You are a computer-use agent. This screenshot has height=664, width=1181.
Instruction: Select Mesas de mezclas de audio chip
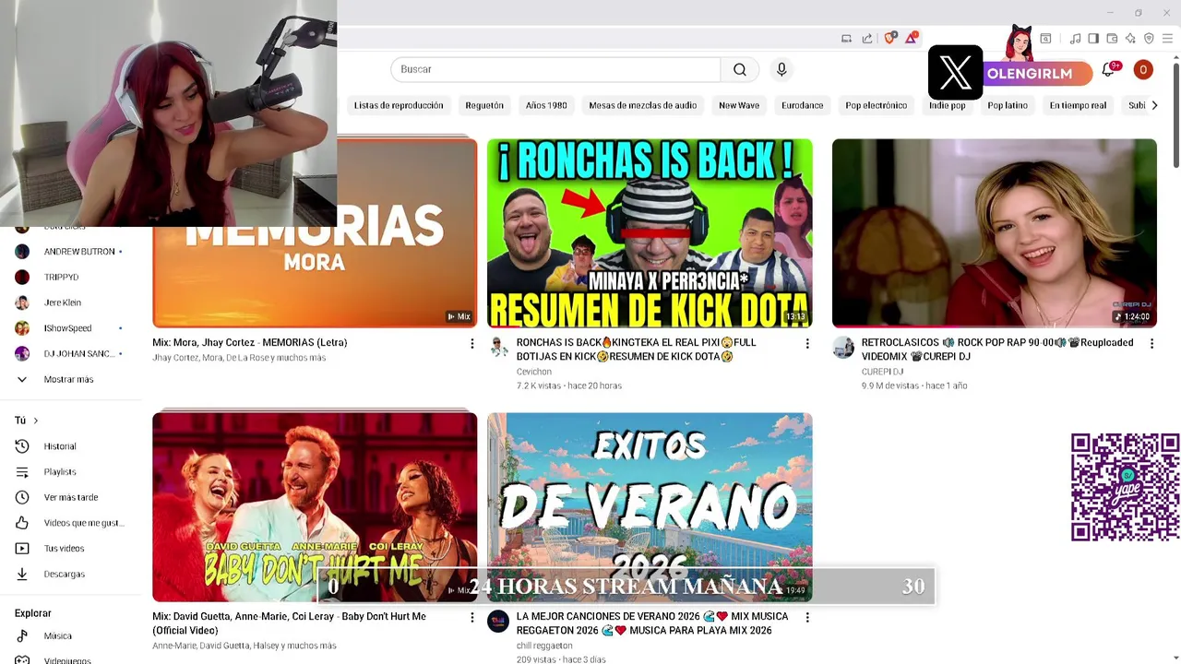[642, 105]
